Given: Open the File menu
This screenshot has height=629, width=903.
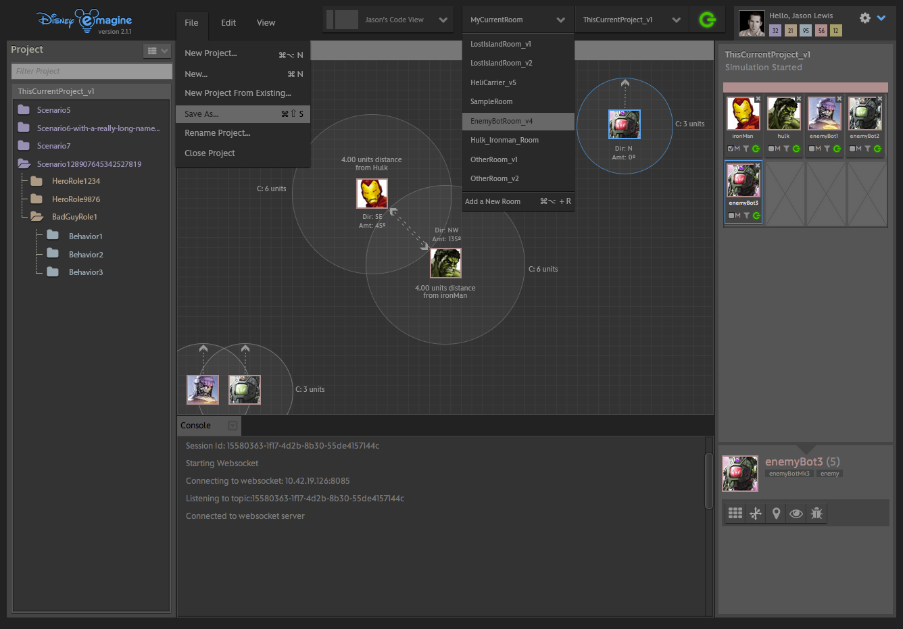Looking at the screenshot, I should [x=192, y=22].
